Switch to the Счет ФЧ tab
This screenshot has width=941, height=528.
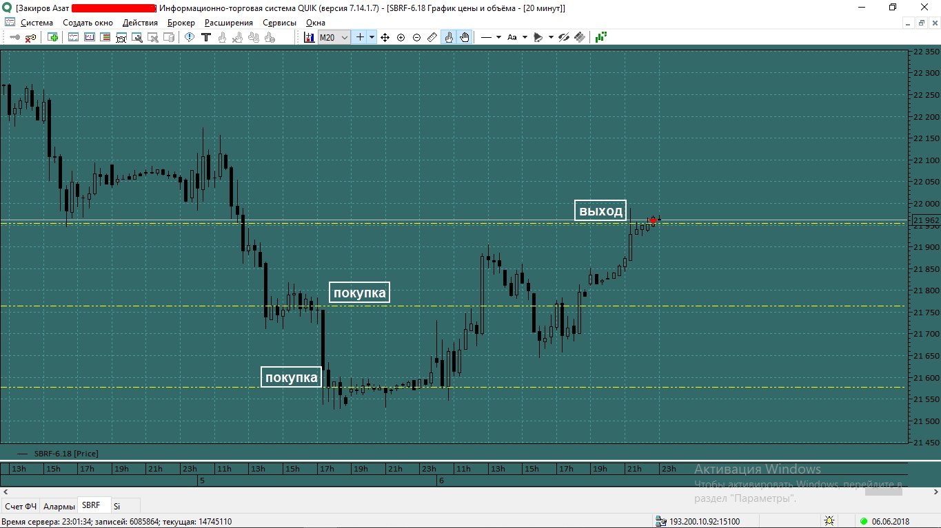coord(21,506)
